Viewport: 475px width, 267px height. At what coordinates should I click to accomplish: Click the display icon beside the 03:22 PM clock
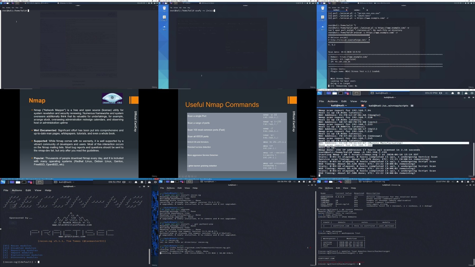440,93
